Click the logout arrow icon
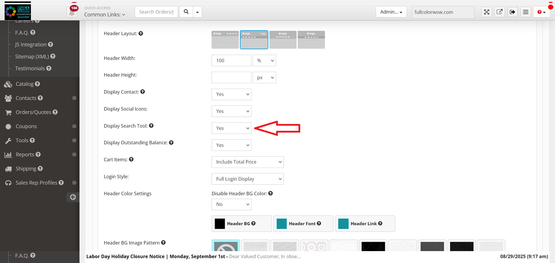The height and width of the screenshot is (263, 555). tap(512, 12)
